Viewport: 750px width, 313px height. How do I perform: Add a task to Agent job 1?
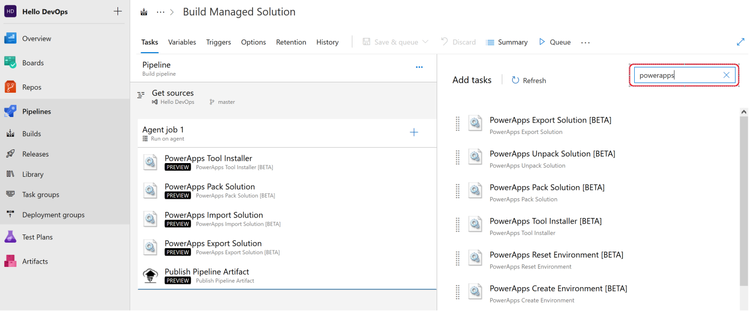414,132
